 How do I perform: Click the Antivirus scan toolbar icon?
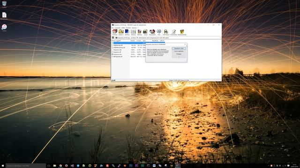166,32
